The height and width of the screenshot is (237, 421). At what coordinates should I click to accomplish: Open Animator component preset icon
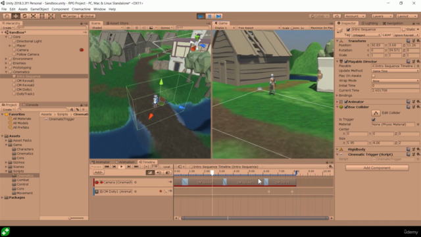click(x=414, y=101)
